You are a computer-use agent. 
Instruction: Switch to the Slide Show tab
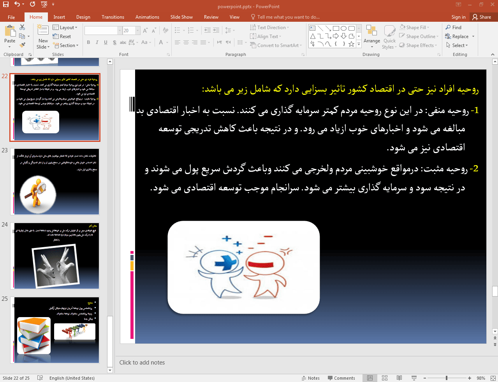coord(181,17)
